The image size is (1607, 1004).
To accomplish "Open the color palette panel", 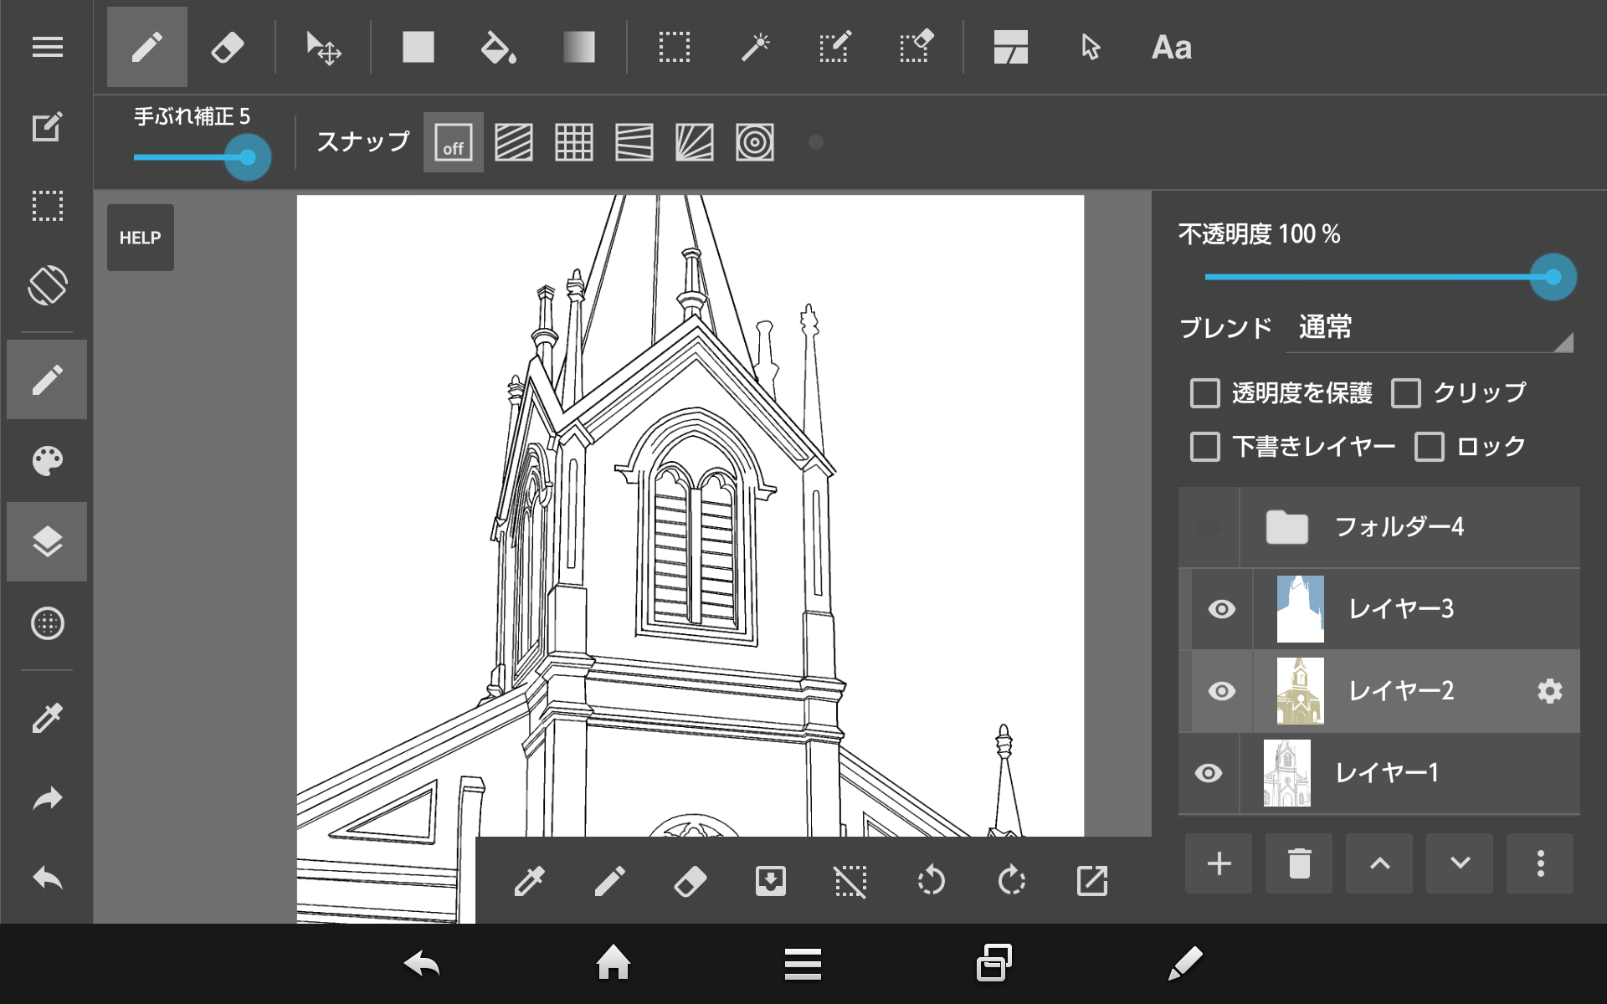I will [x=47, y=460].
